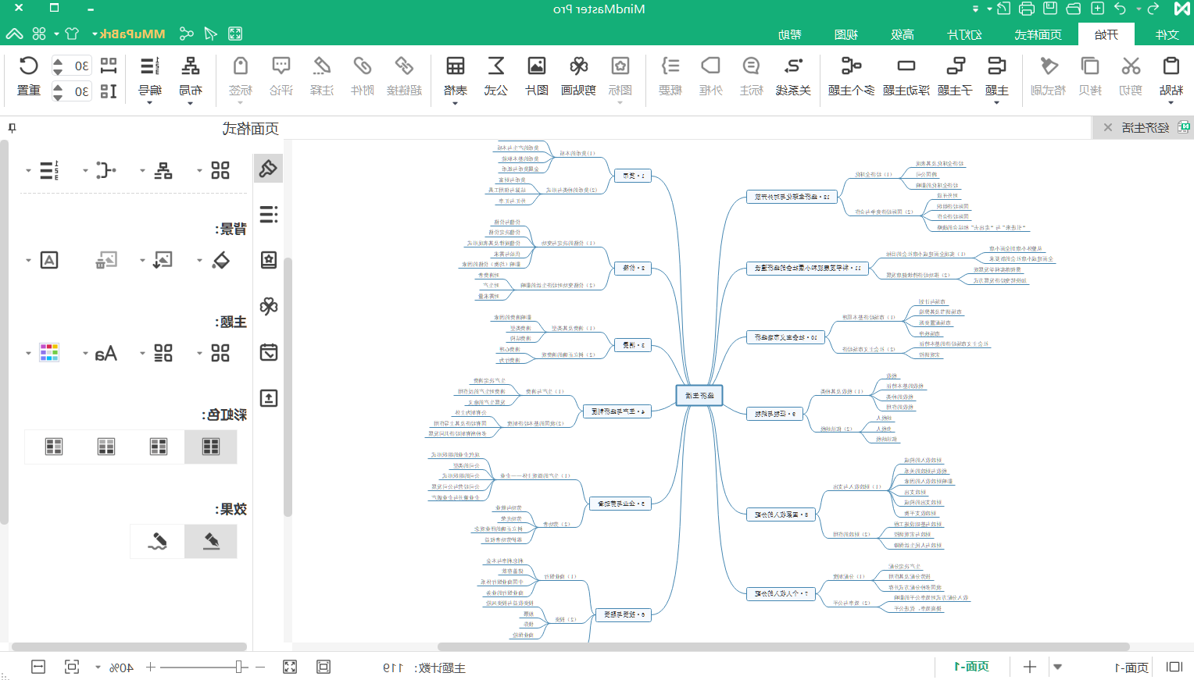
Task: Switch to View (视图) tab
Action: 846,34
